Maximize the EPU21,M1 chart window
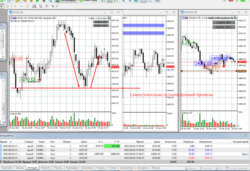Screen dimensions: 250x171 (112, 12)
